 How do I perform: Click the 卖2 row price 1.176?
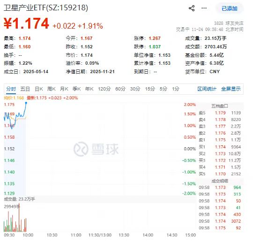tap(220, 133)
